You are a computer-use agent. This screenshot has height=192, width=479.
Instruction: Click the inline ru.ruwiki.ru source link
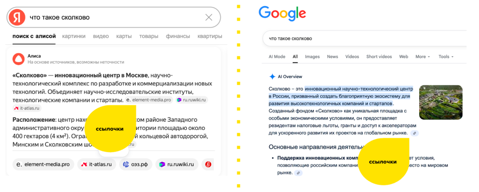tap(192, 100)
